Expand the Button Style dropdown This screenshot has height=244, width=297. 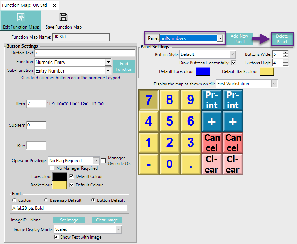[232, 54]
